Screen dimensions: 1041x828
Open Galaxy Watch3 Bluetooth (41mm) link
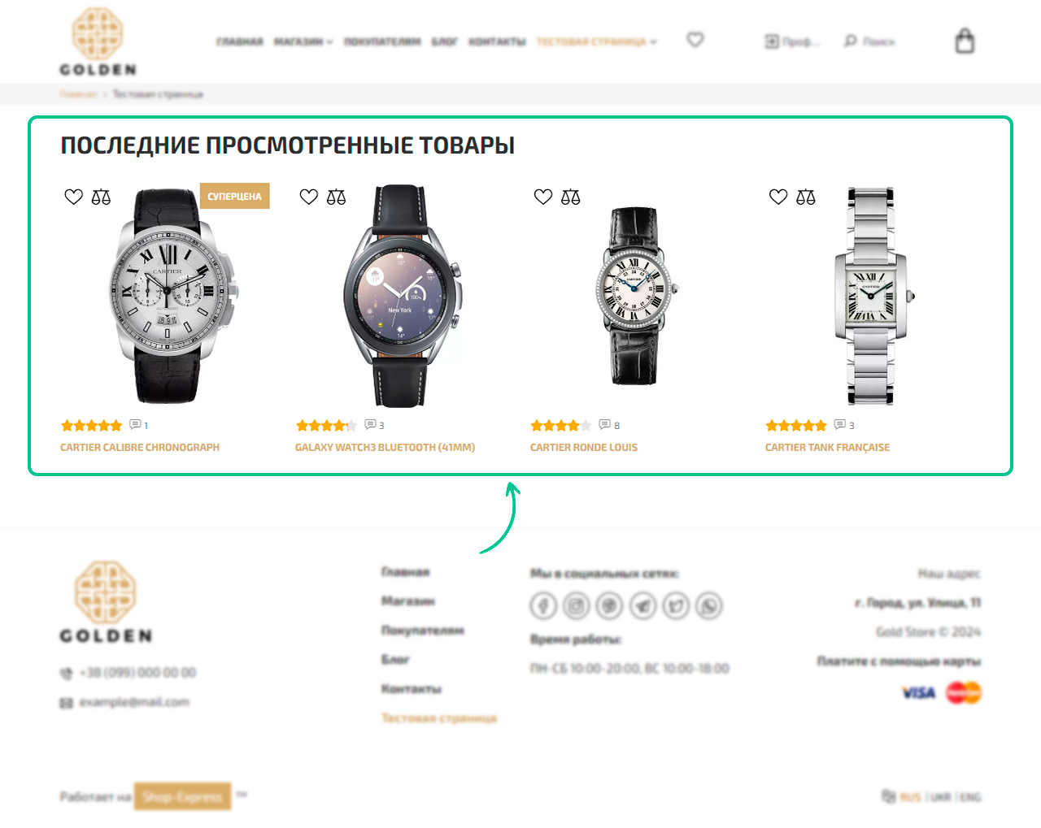[x=385, y=448]
